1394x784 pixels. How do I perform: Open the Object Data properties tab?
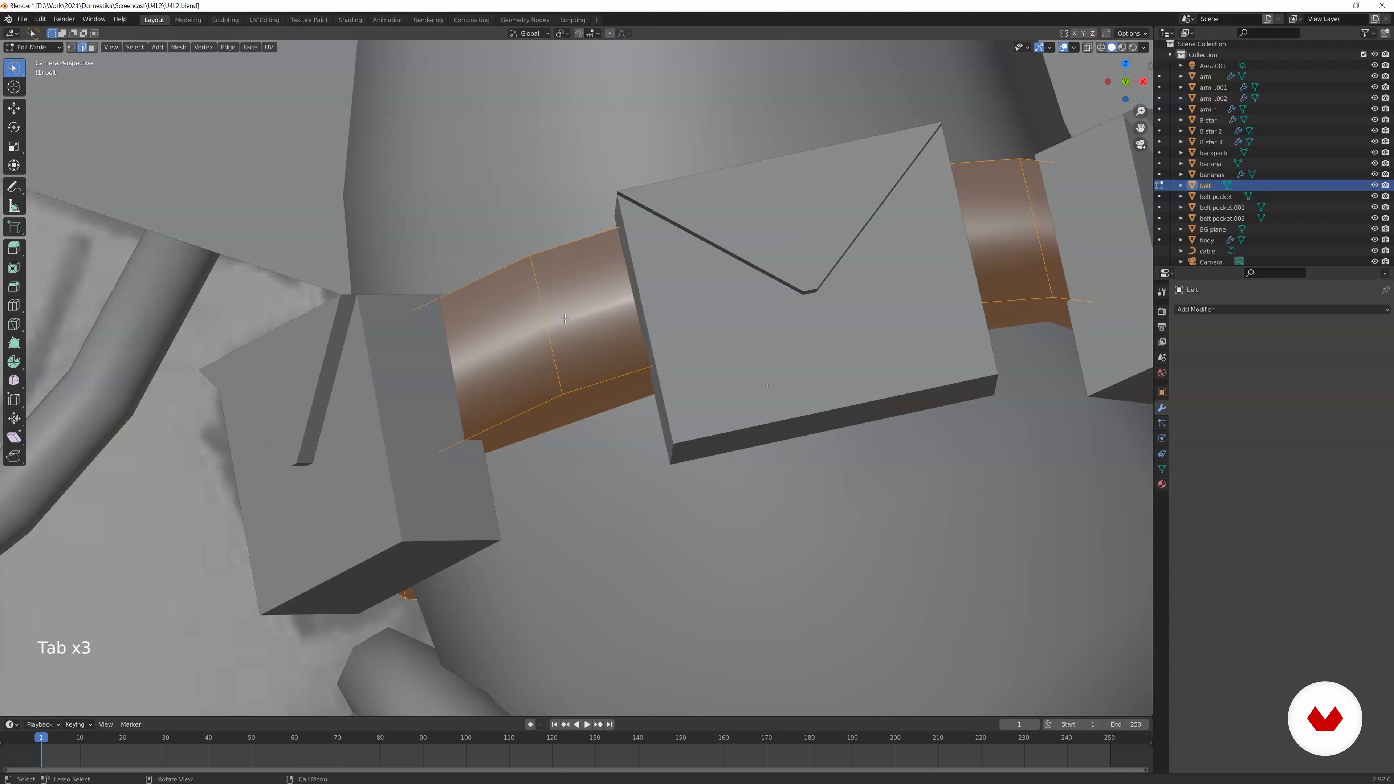click(x=1161, y=469)
